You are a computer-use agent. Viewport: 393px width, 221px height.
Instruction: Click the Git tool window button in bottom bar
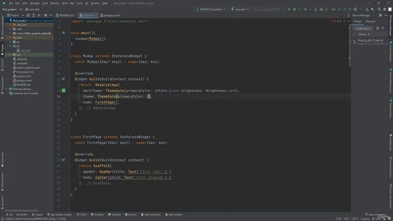click(9, 214)
